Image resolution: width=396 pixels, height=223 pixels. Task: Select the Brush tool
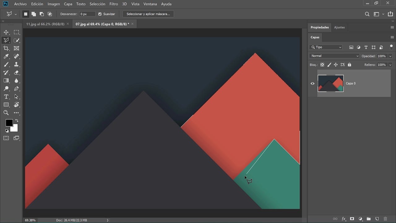click(6, 64)
